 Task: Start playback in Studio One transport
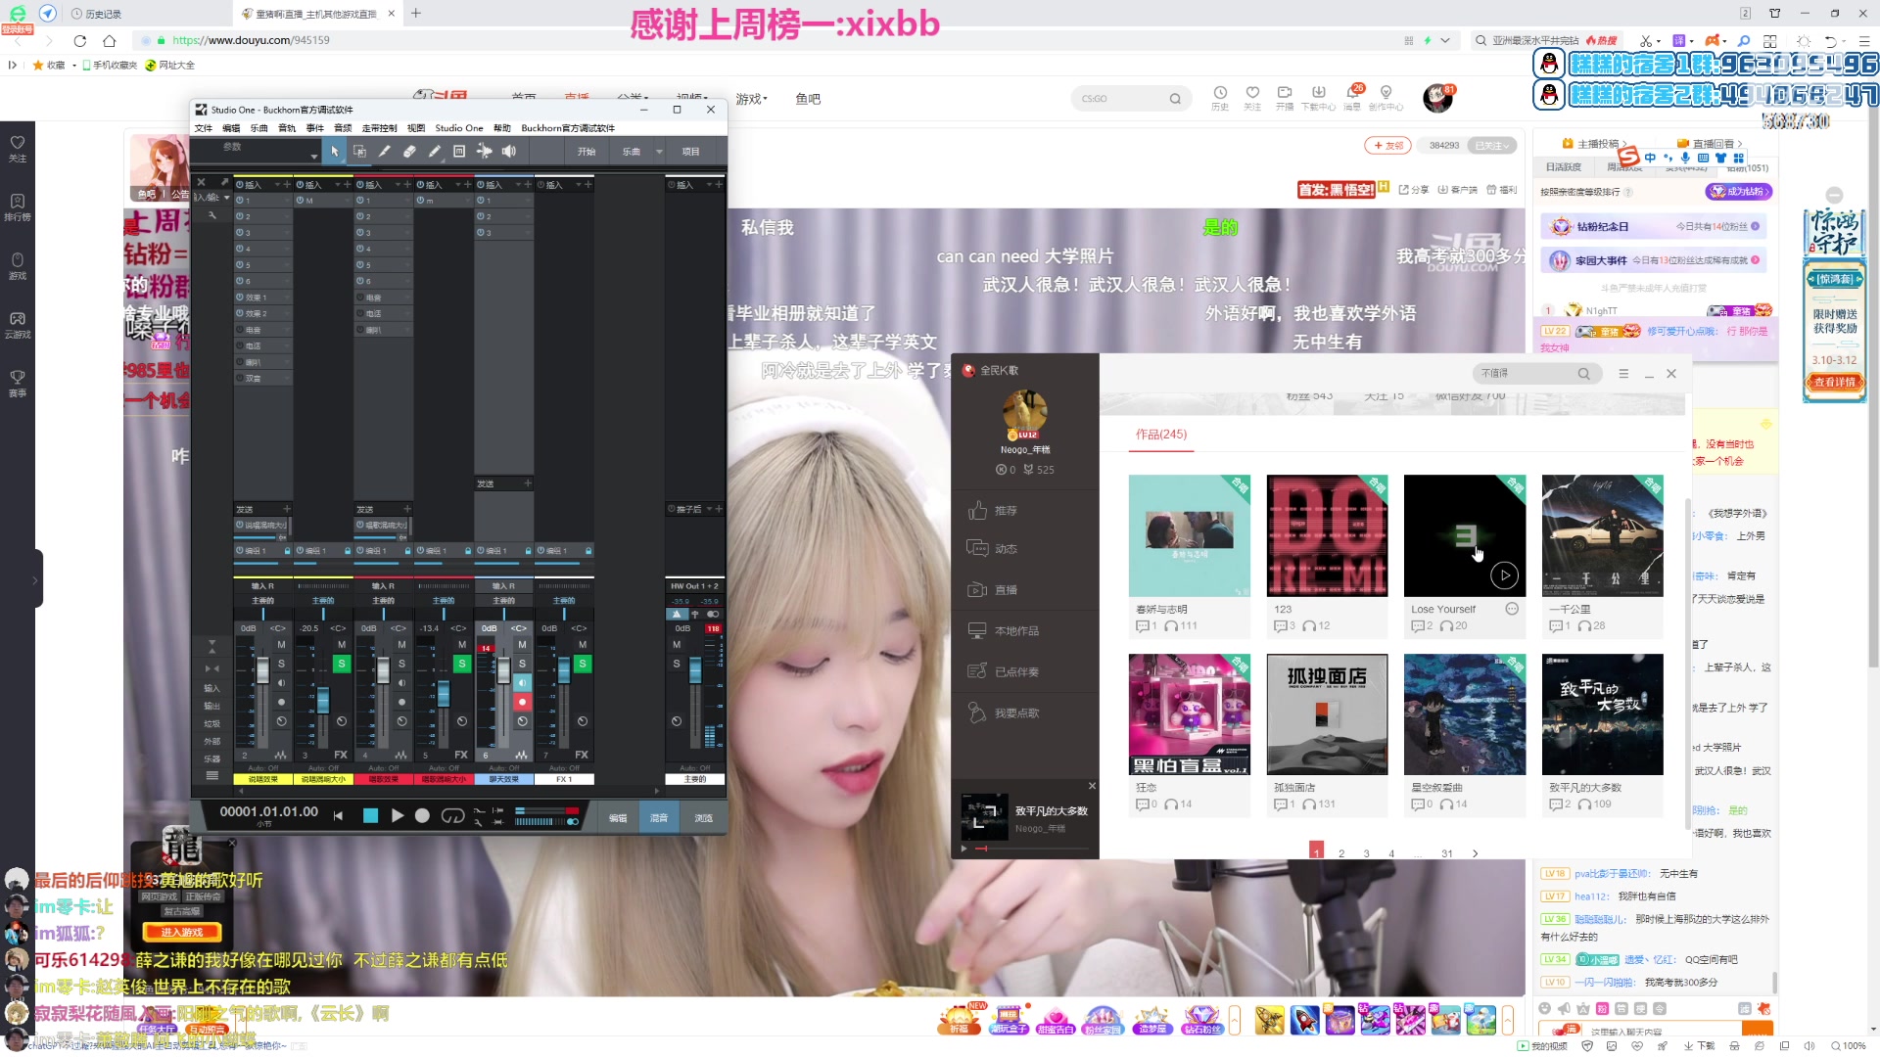(x=397, y=815)
